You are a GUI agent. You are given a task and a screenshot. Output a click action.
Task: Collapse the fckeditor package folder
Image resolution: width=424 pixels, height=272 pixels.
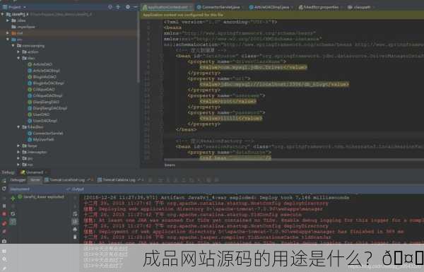pos(18,126)
